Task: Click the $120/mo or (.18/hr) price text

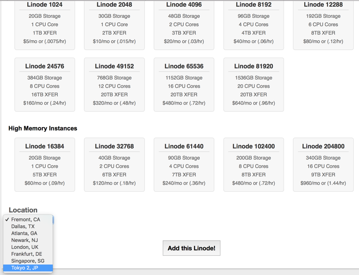Action: click(114, 183)
